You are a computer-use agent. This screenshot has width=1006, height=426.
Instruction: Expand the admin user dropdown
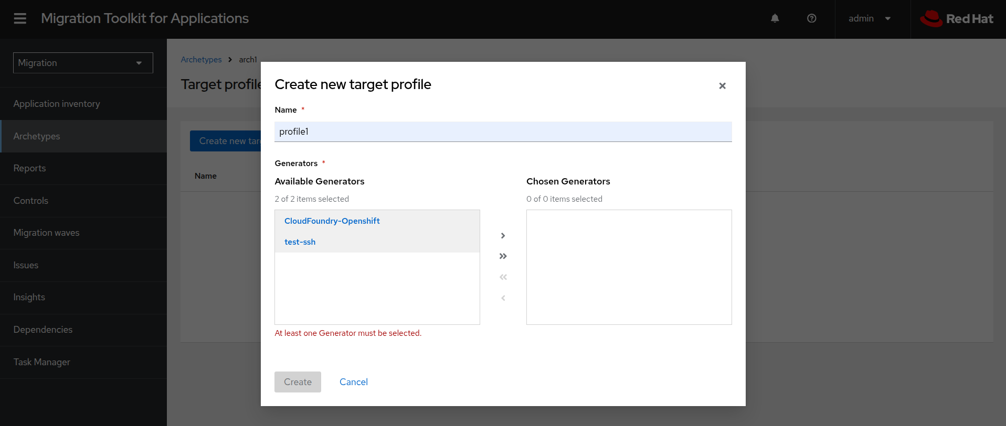(870, 19)
